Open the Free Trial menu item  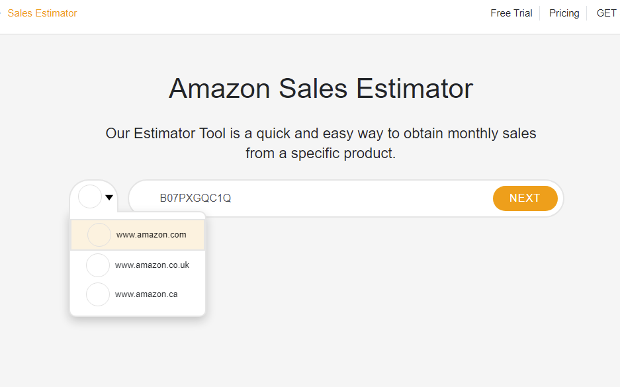(x=511, y=13)
